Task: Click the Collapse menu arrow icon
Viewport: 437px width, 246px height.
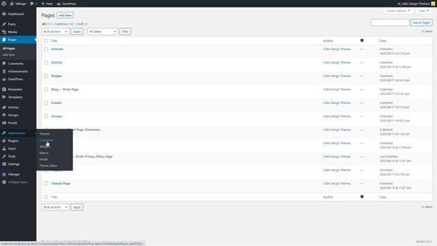Action: (x=4, y=182)
